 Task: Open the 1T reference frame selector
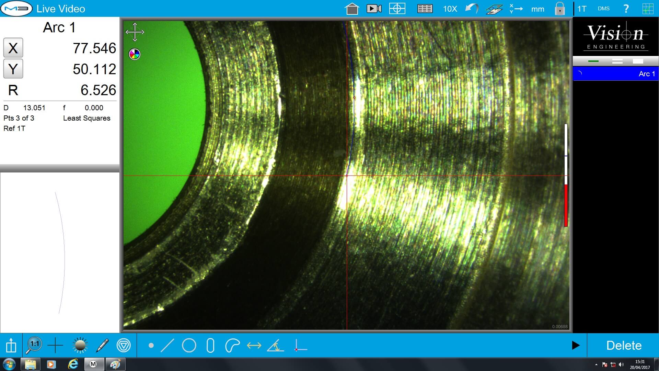coord(582,9)
